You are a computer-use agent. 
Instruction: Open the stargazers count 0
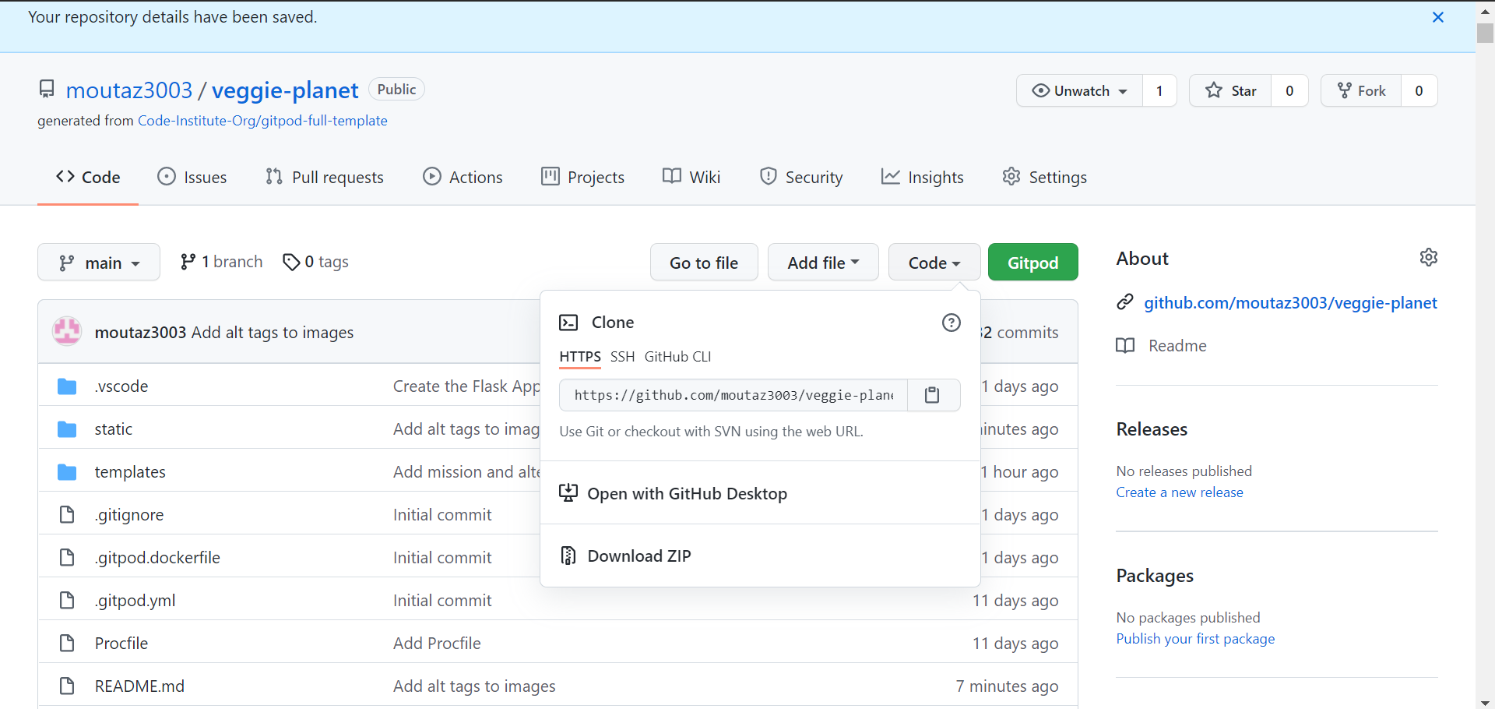(x=1289, y=90)
